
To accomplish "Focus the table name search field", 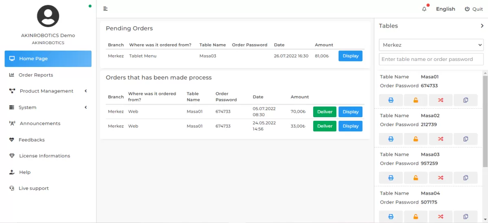I will (x=431, y=59).
